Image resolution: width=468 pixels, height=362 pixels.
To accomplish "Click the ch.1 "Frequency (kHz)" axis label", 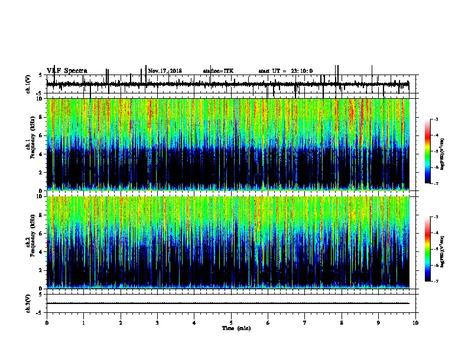I will coord(32,137).
